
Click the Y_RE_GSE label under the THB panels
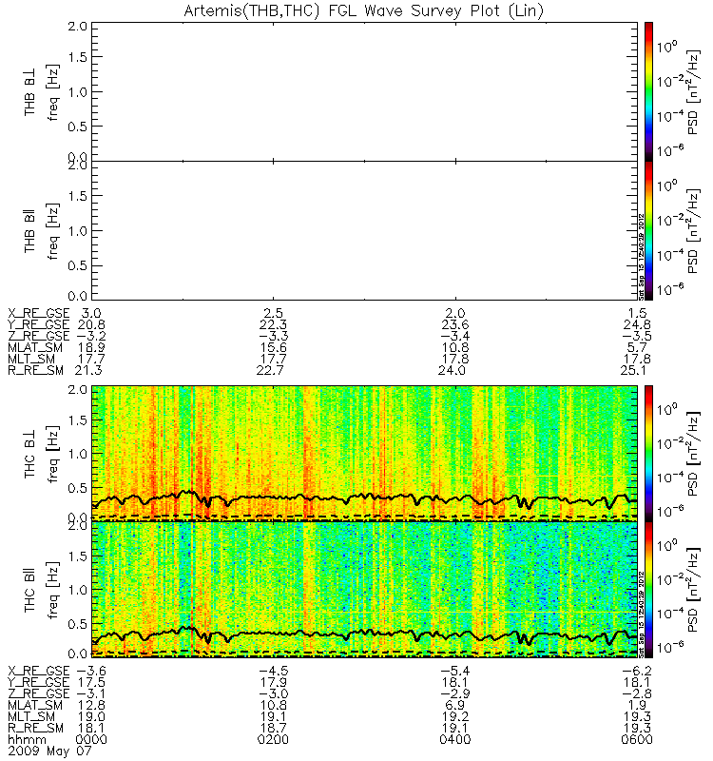coord(39,324)
